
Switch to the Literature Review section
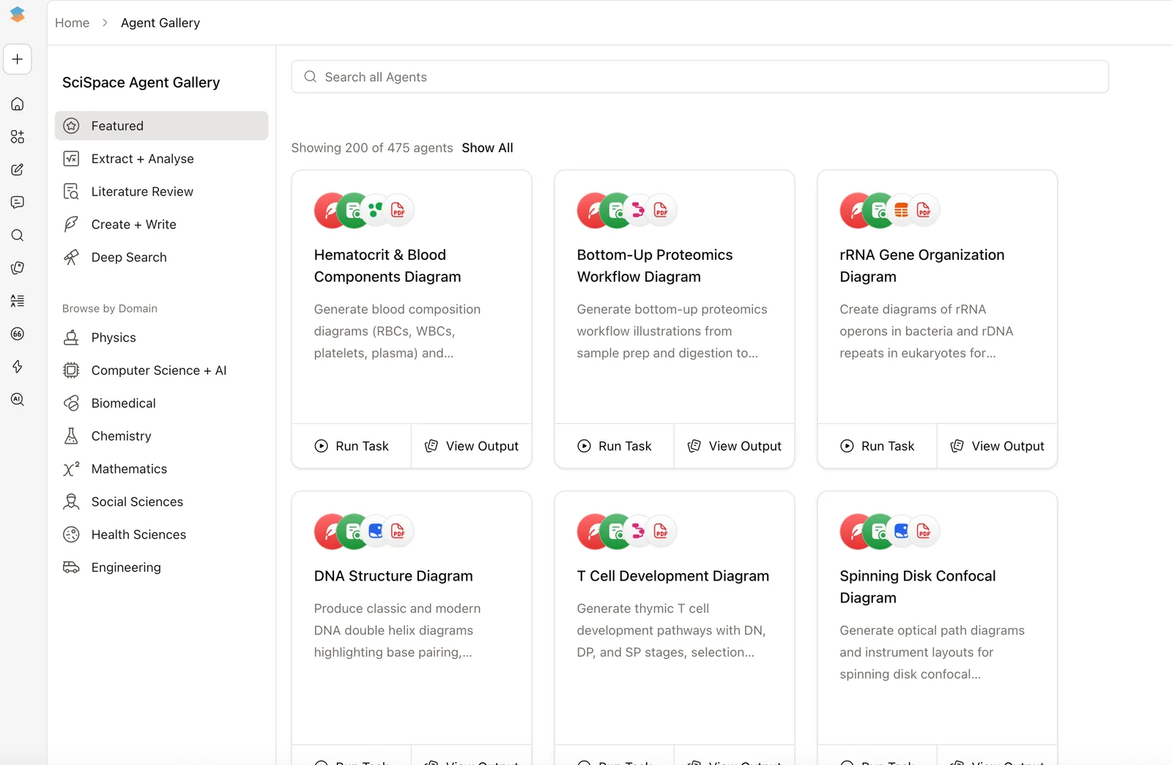pos(141,191)
